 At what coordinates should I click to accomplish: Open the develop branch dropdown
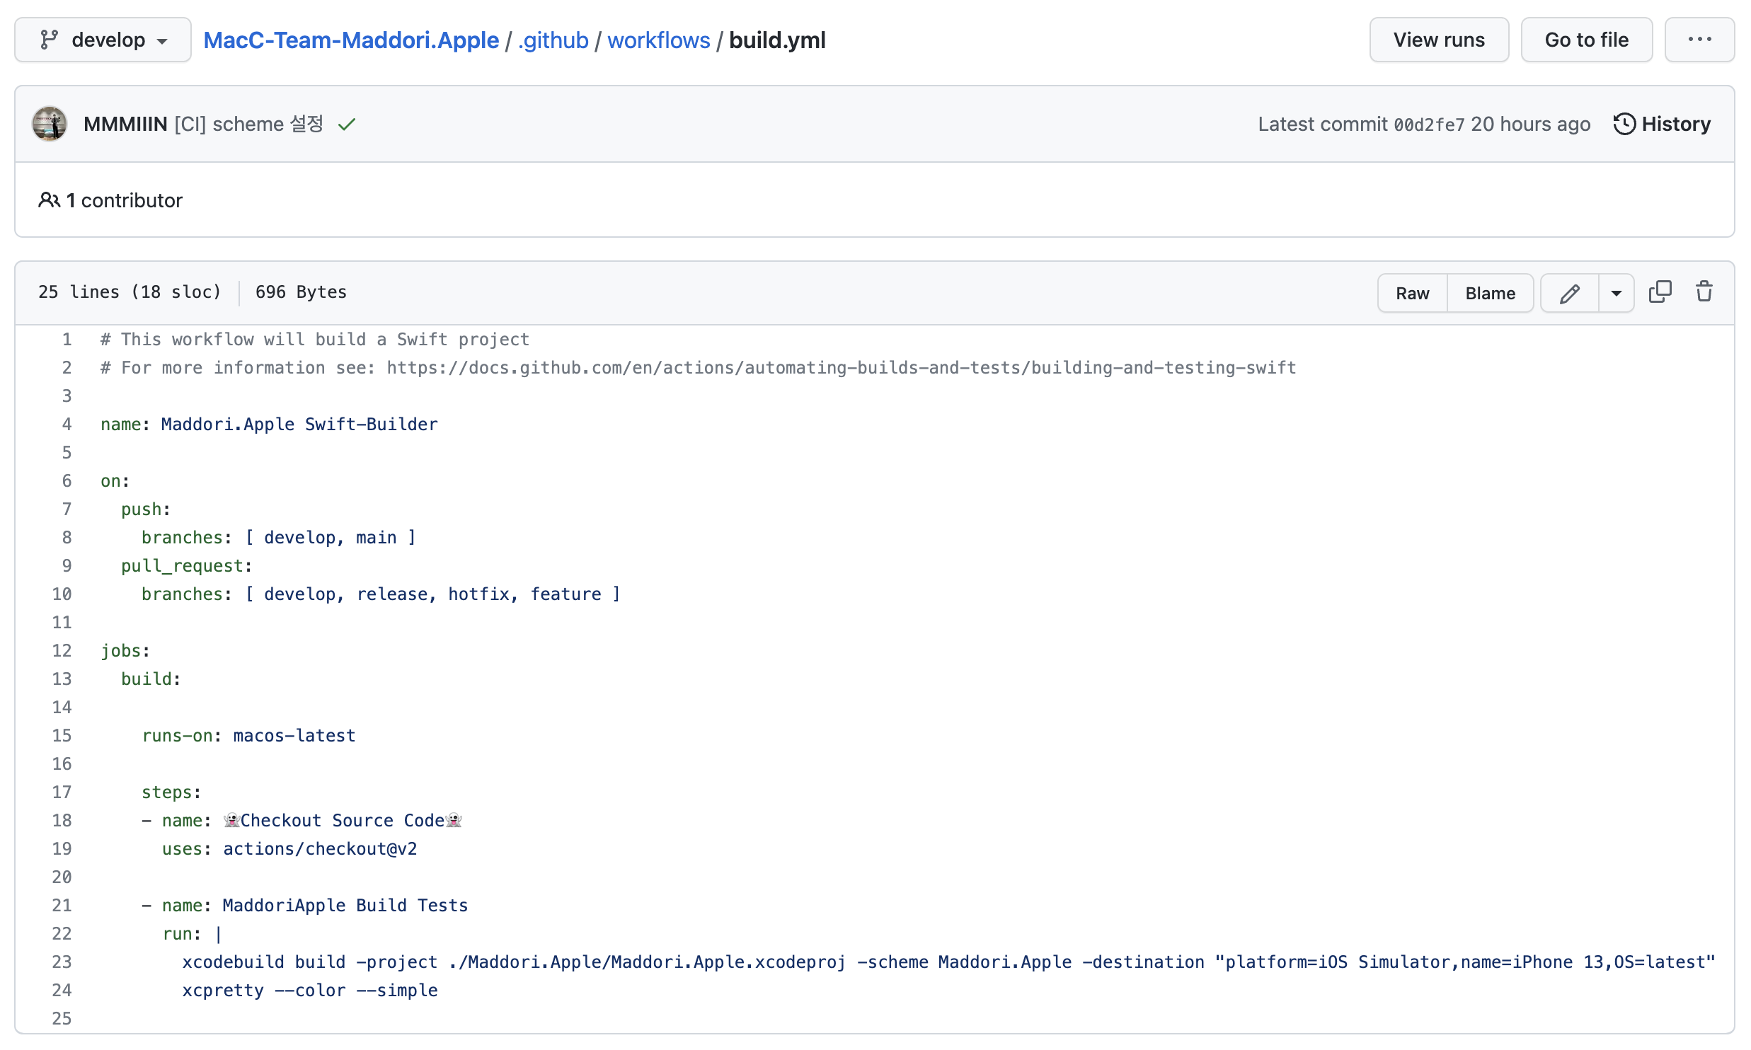pyautogui.click(x=103, y=40)
